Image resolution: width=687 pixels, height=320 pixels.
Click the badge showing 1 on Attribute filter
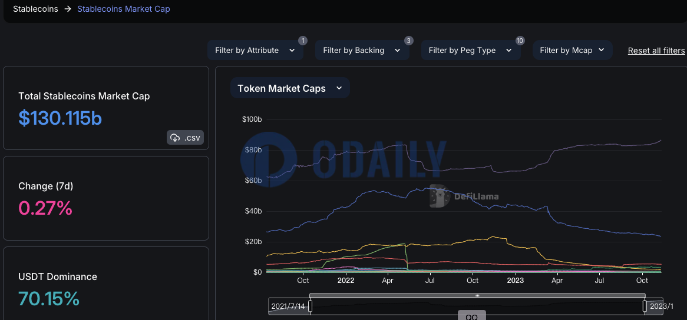303,41
